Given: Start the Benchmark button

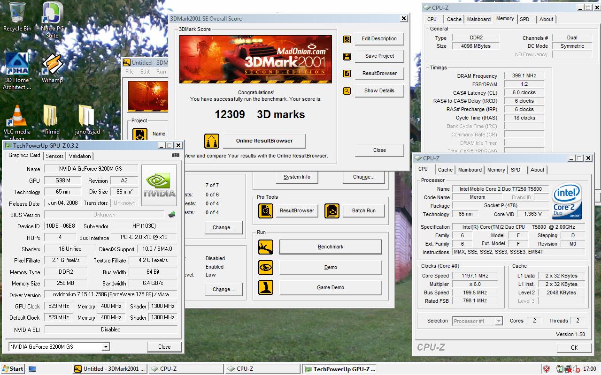Looking at the screenshot, I should (331, 247).
